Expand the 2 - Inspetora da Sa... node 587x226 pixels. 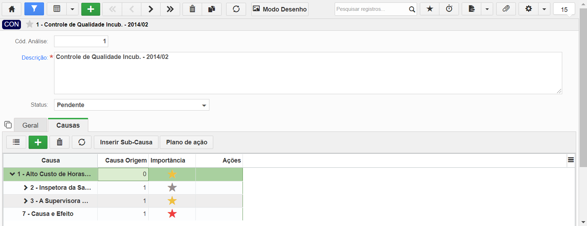pyautogui.click(x=25, y=188)
